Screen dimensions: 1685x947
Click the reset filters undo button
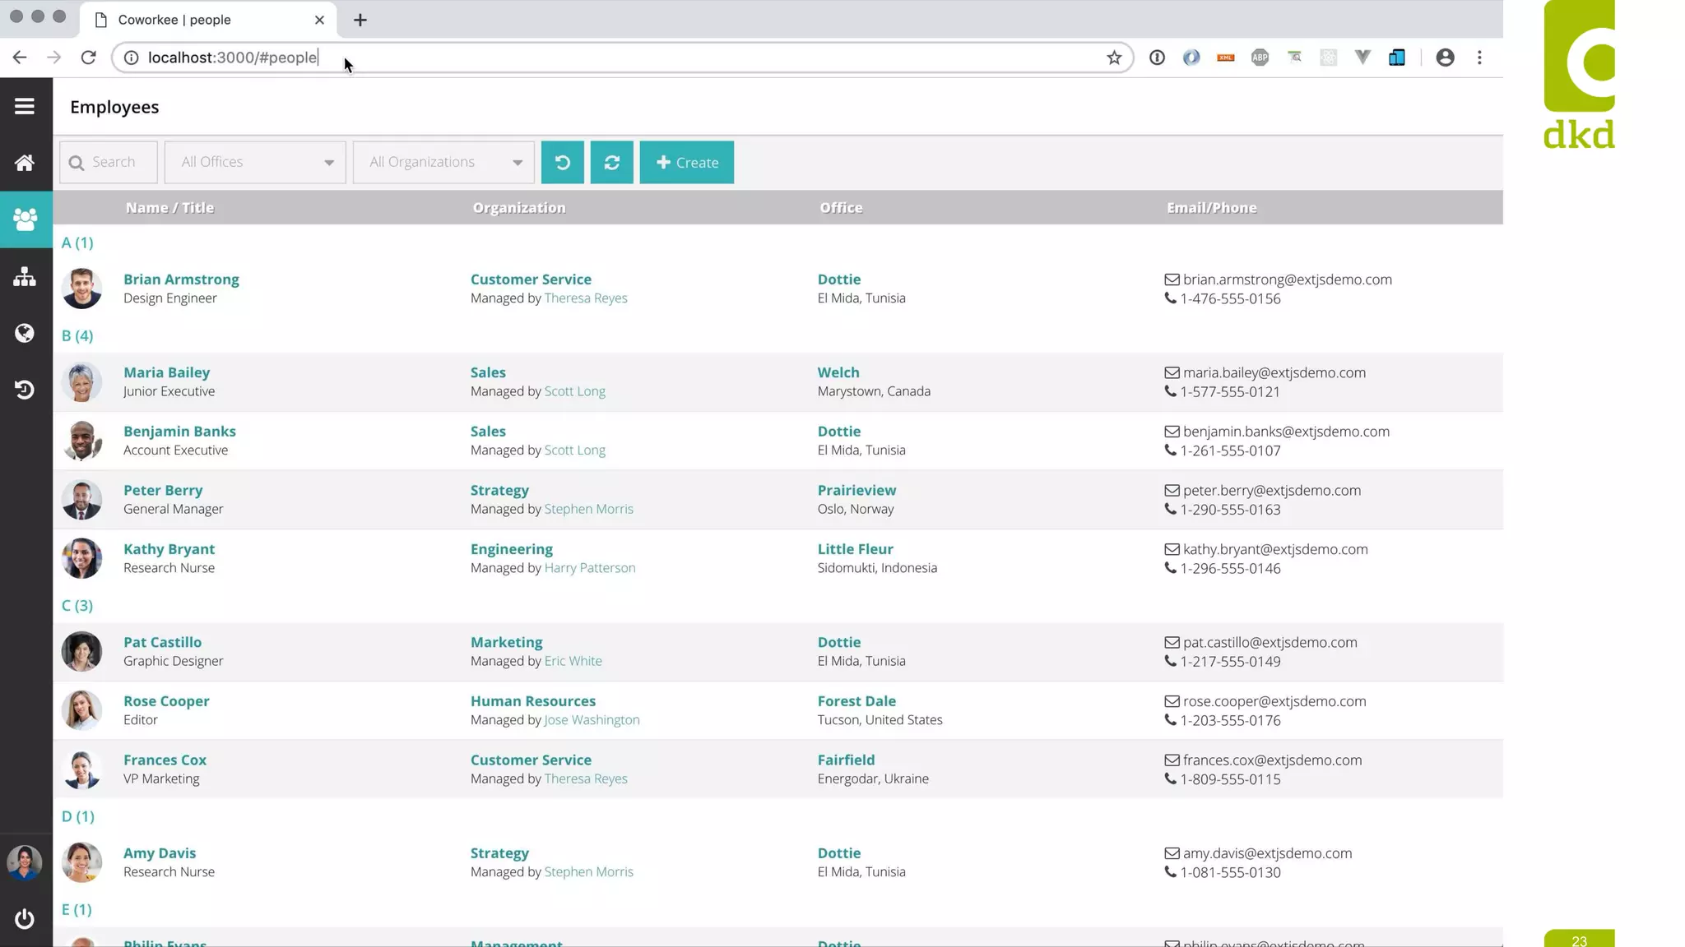coord(563,162)
